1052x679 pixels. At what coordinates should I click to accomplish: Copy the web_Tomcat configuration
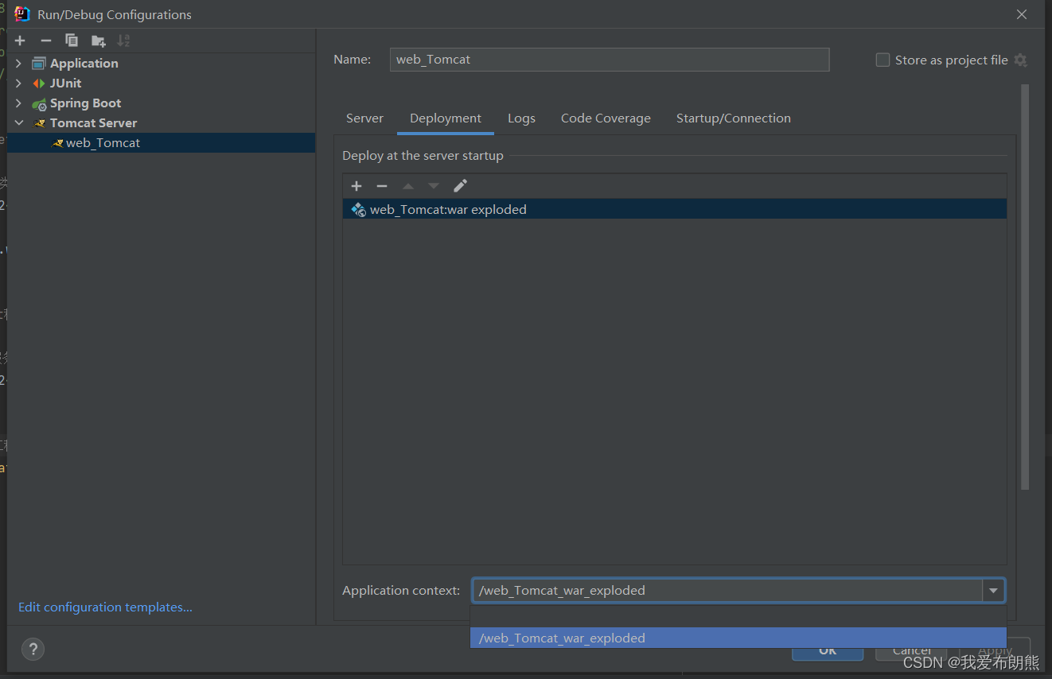[72, 40]
